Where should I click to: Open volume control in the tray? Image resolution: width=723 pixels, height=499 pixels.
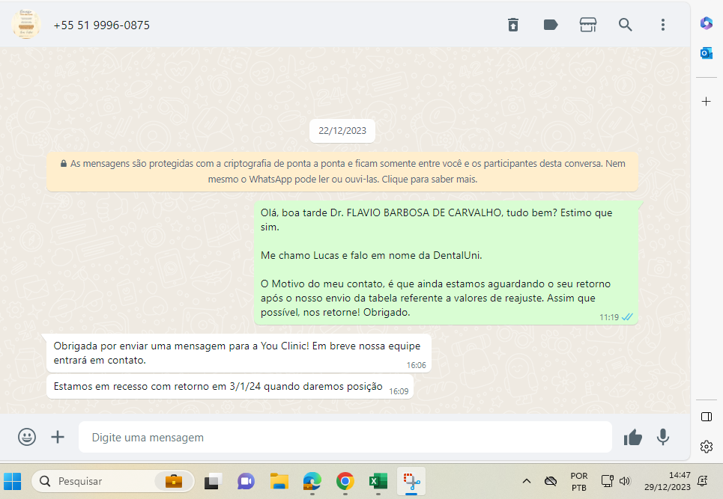pyautogui.click(x=625, y=482)
